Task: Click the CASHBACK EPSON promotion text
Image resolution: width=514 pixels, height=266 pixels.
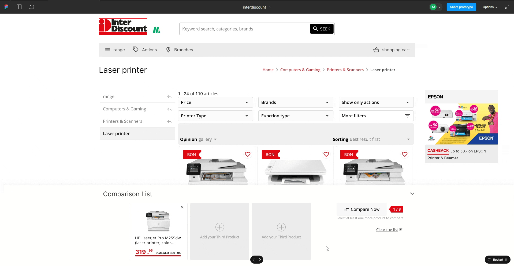Action: [x=457, y=155]
